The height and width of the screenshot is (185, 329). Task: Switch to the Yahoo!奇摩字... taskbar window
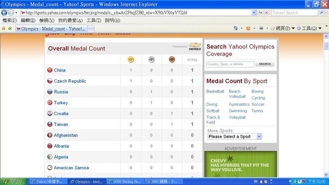[x=48, y=181]
